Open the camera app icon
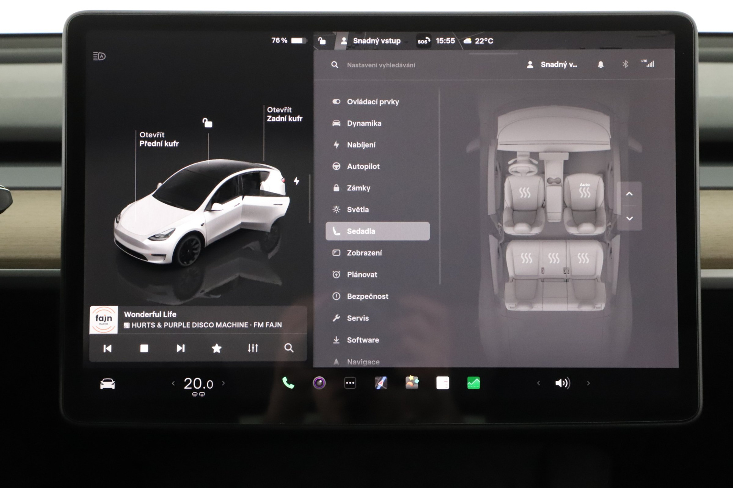The image size is (733, 488). [319, 383]
